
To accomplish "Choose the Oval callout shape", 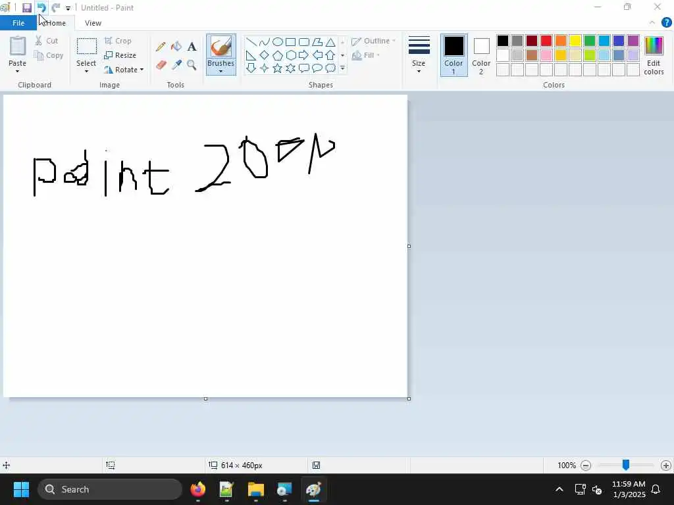I will (317, 68).
